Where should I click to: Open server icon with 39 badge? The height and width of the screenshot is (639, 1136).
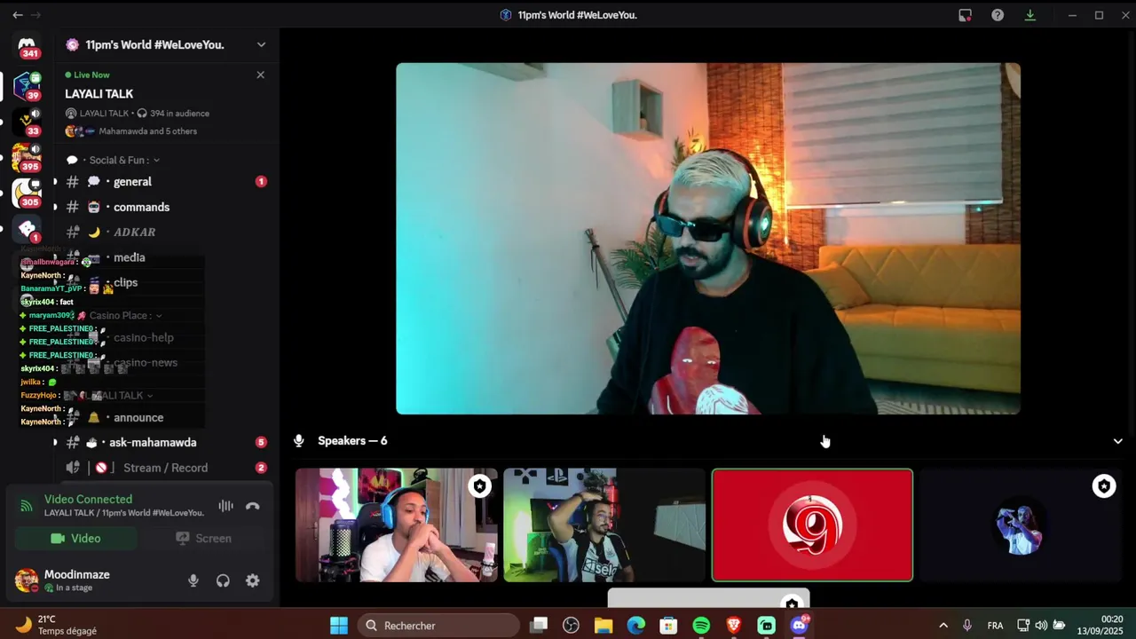click(27, 86)
